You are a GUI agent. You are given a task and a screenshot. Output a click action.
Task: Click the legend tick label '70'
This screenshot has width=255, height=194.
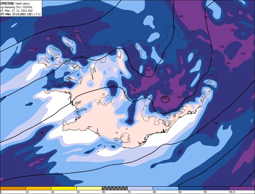tap(129, 192)
